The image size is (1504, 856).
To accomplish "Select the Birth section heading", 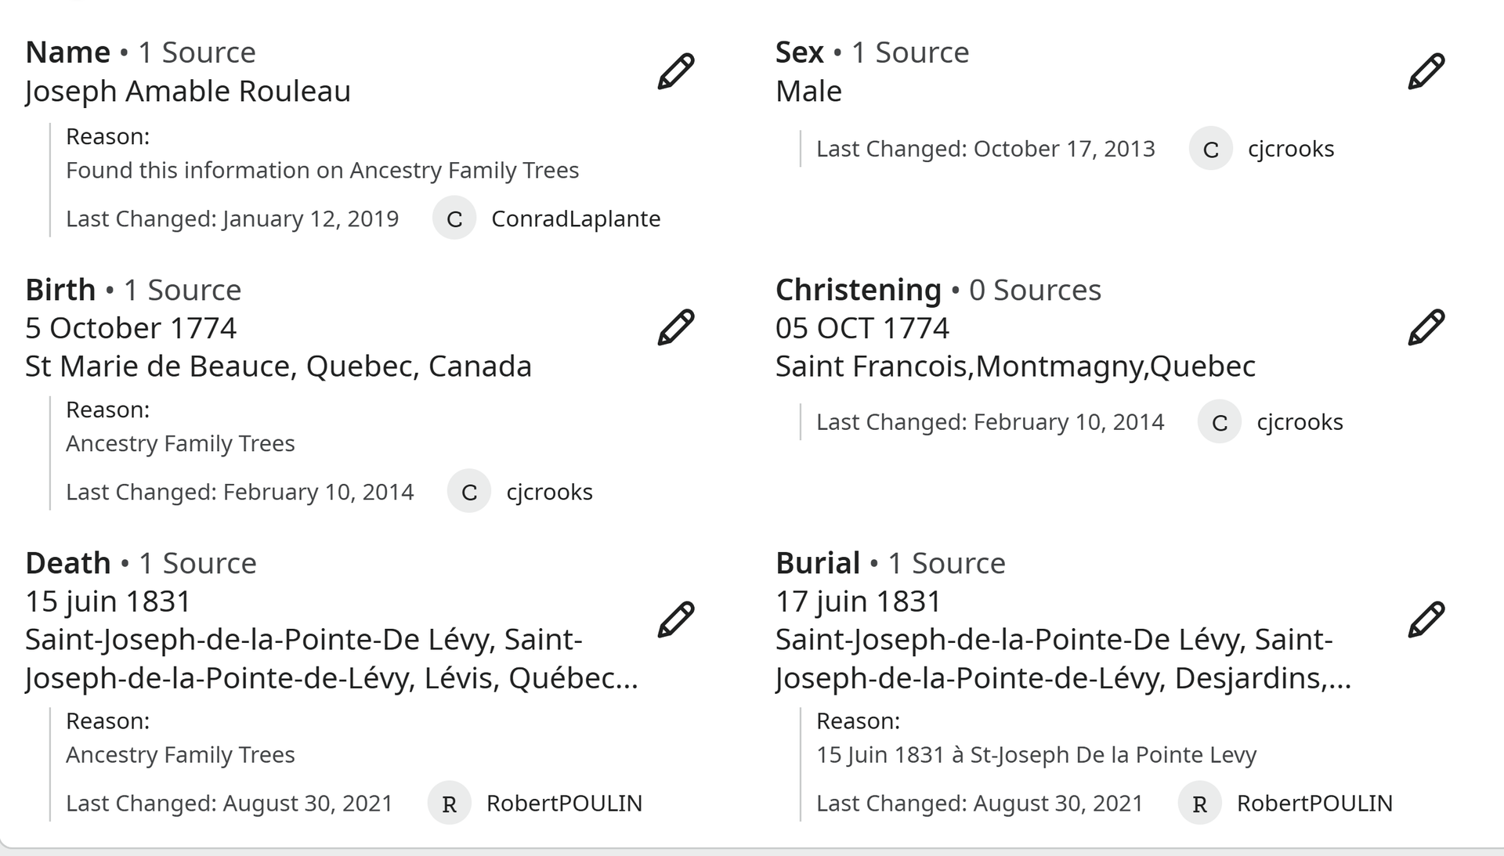I will coord(60,290).
